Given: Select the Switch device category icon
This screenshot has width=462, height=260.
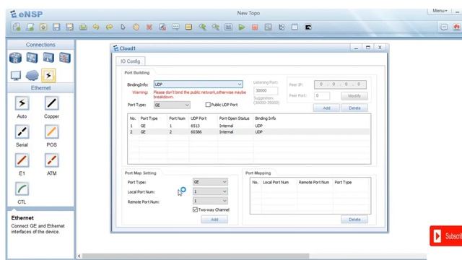Looking at the screenshot, I should [x=32, y=58].
